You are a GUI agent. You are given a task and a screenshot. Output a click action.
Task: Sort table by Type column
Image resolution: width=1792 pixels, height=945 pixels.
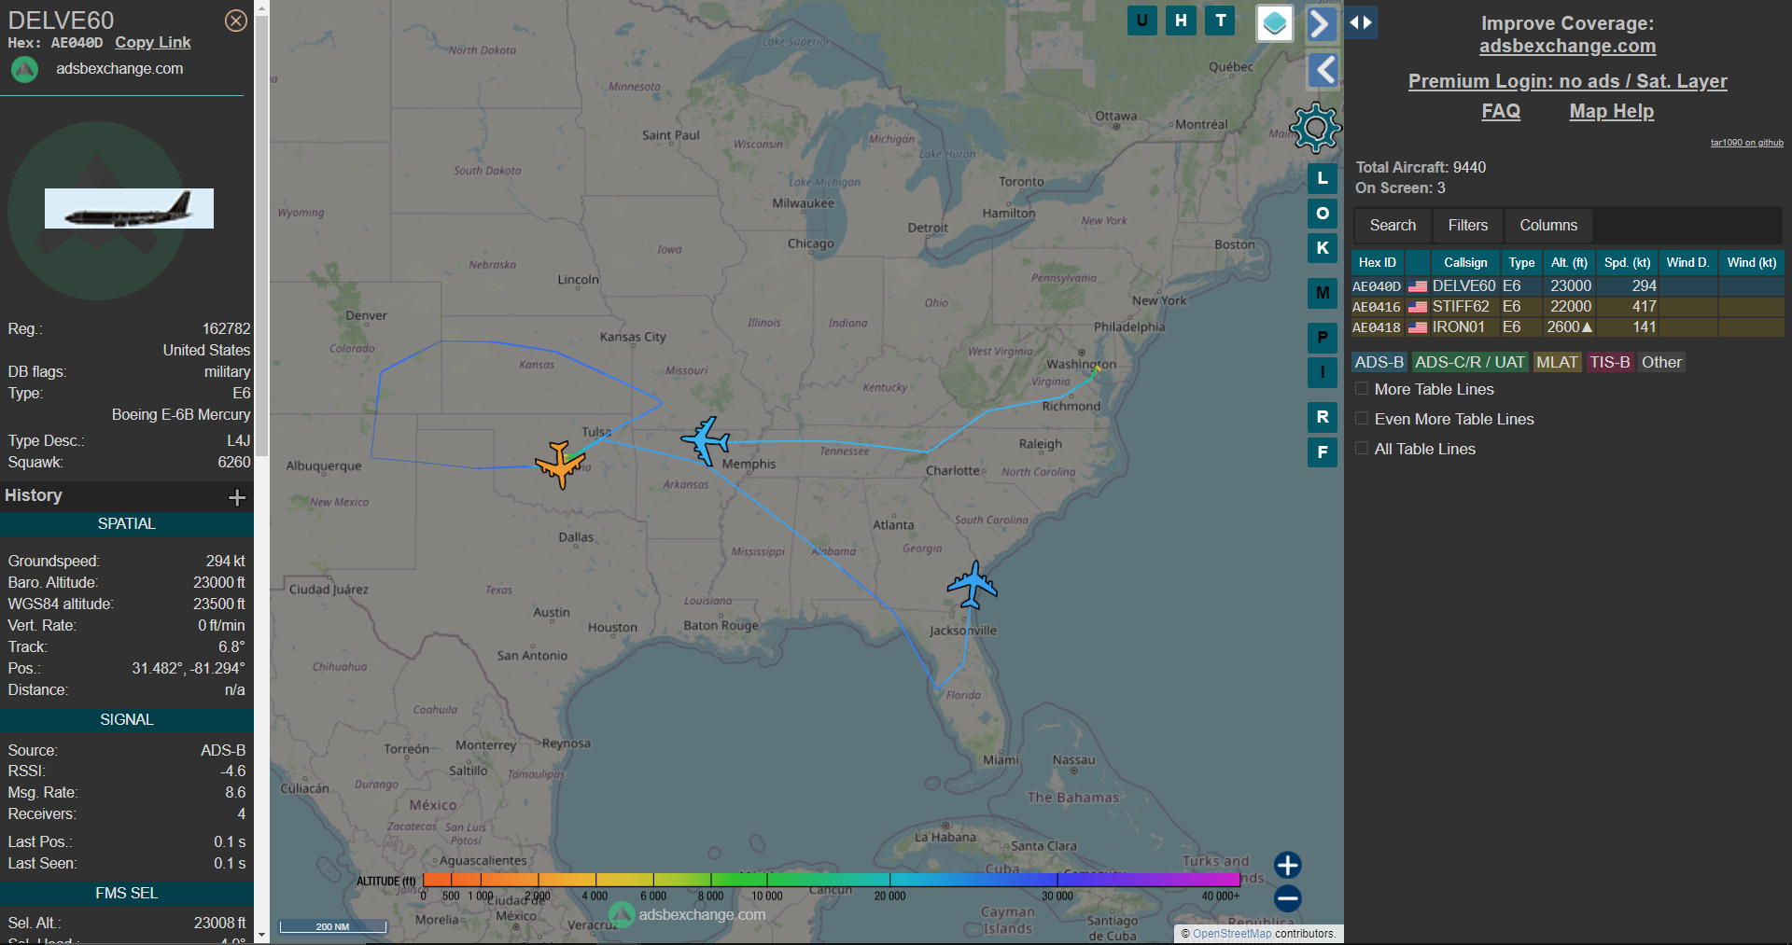1521,262
